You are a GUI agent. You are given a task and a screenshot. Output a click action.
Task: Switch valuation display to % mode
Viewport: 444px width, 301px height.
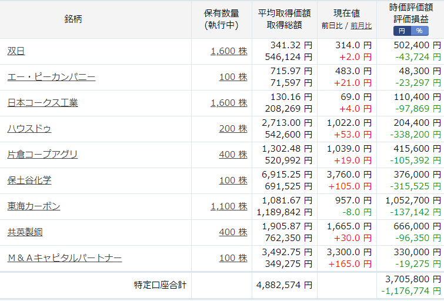pyautogui.click(x=420, y=31)
